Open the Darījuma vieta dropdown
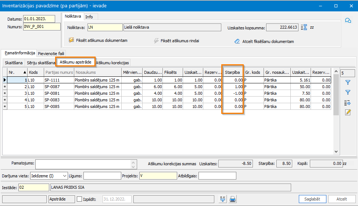Screen dimensions: 358x206 click(65, 176)
